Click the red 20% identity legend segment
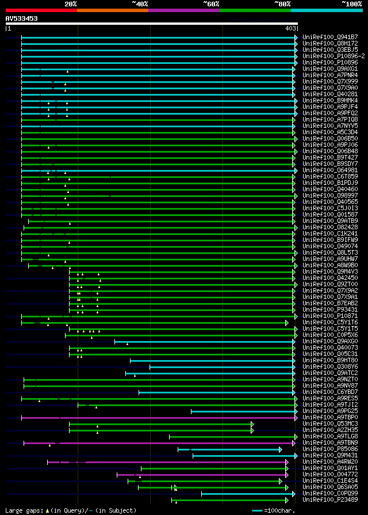Screen dimensions: 368x515 point(41,10)
